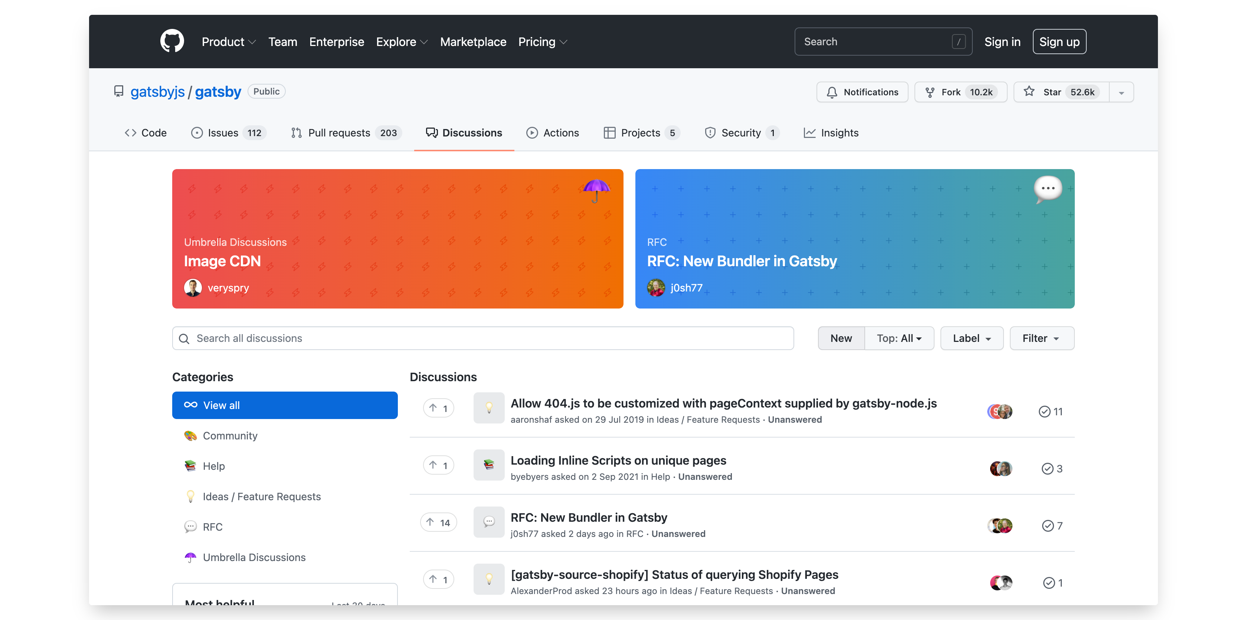This screenshot has height=620, width=1247.
Task: Select the View all category
Action: click(x=285, y=405)
